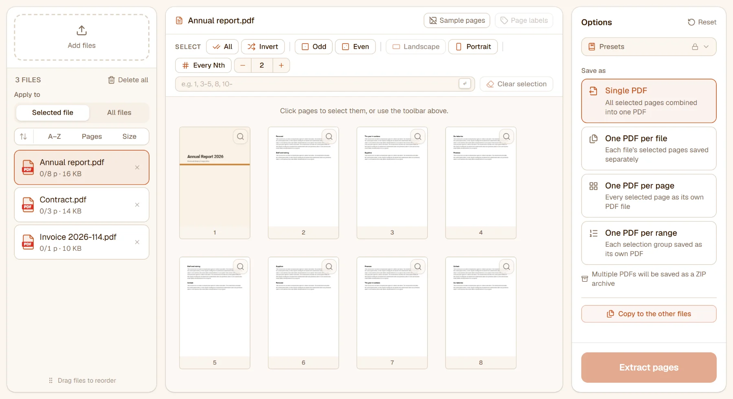
Task: Choose 'One PDF per file' save option
Action: pos(649,149)
